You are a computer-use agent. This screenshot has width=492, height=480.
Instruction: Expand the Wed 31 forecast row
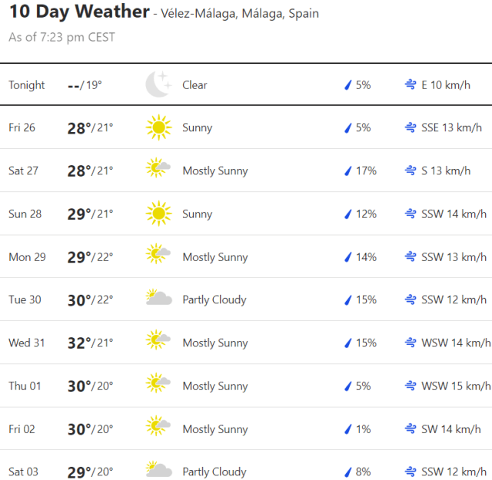[x=246, y=343]
